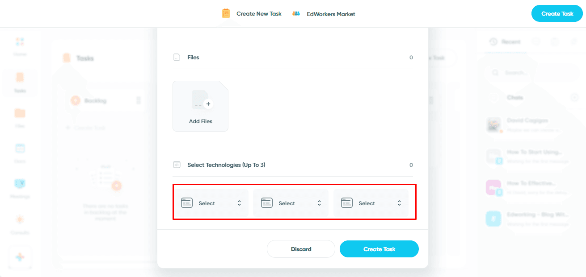Click Create Task button in the dialog

click(379, 249)
